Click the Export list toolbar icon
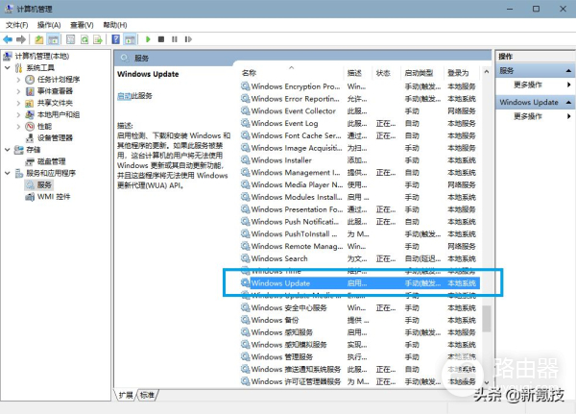 tap(98, 39)
